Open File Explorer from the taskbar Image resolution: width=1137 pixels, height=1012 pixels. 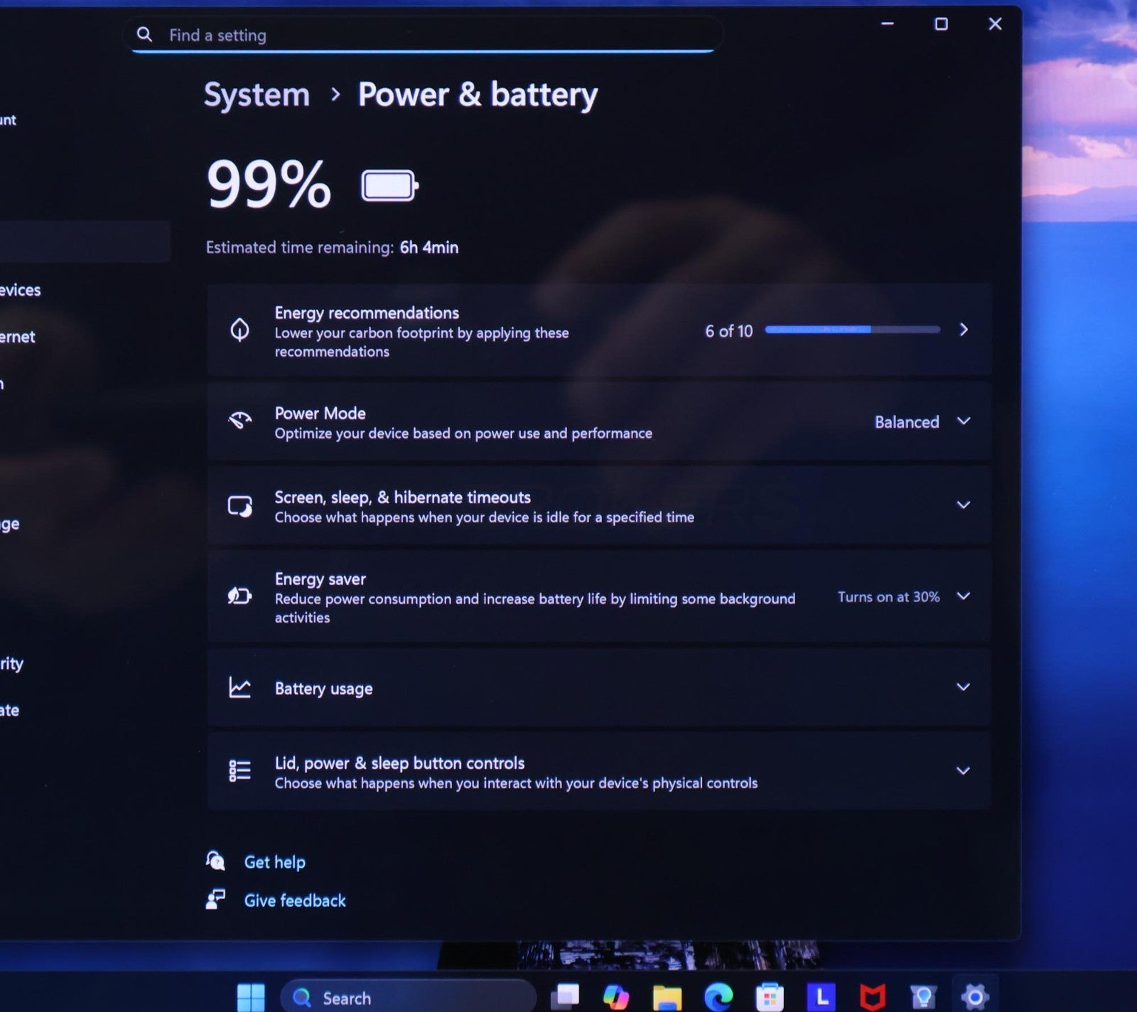click(x=667, y=997)
